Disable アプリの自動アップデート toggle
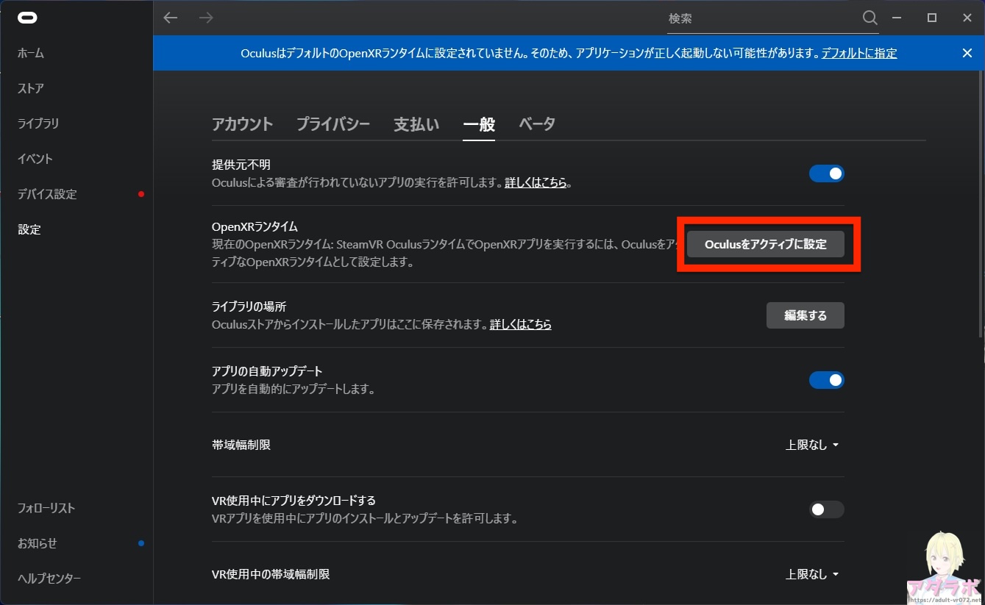Viewport: 985px width, 605px height. pyautogui.click(x=826, y=380)
